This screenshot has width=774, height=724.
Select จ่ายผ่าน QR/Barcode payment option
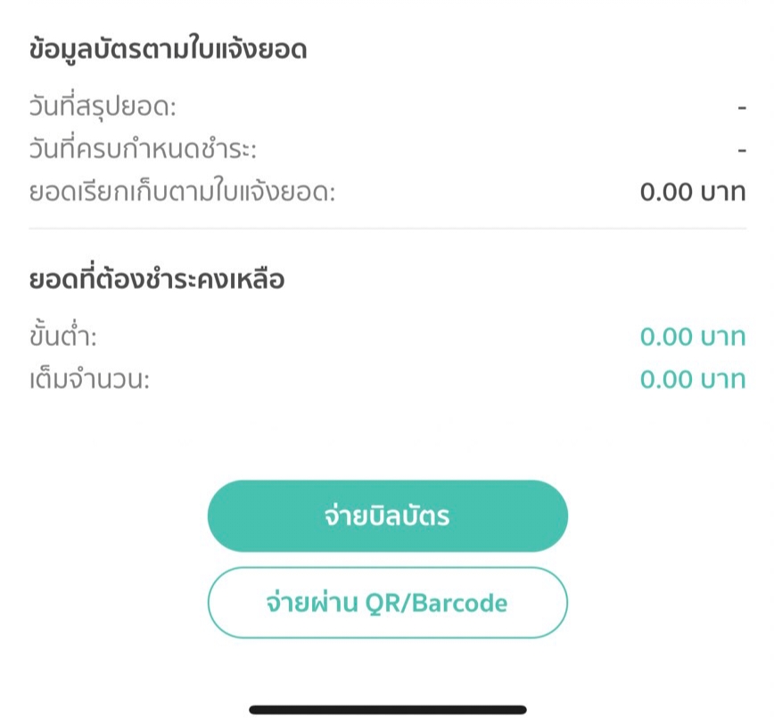pos(388,603)
